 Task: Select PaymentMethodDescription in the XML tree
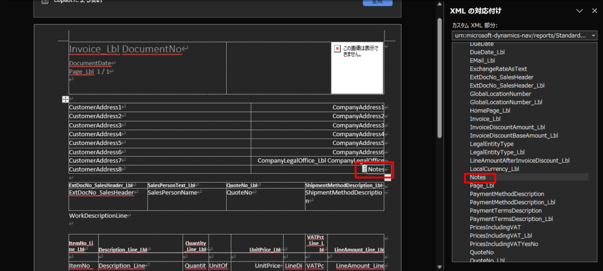(507, 194)
